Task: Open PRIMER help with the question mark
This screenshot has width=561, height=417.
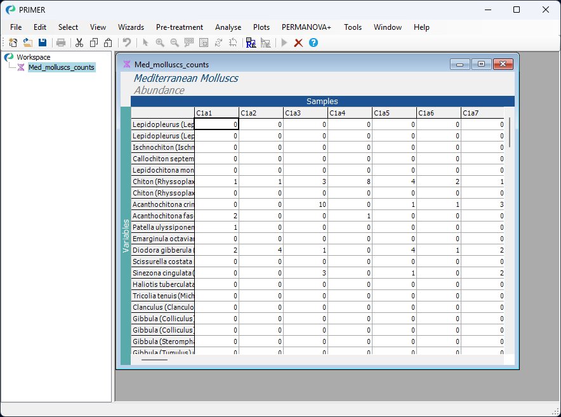Action: 313,43
